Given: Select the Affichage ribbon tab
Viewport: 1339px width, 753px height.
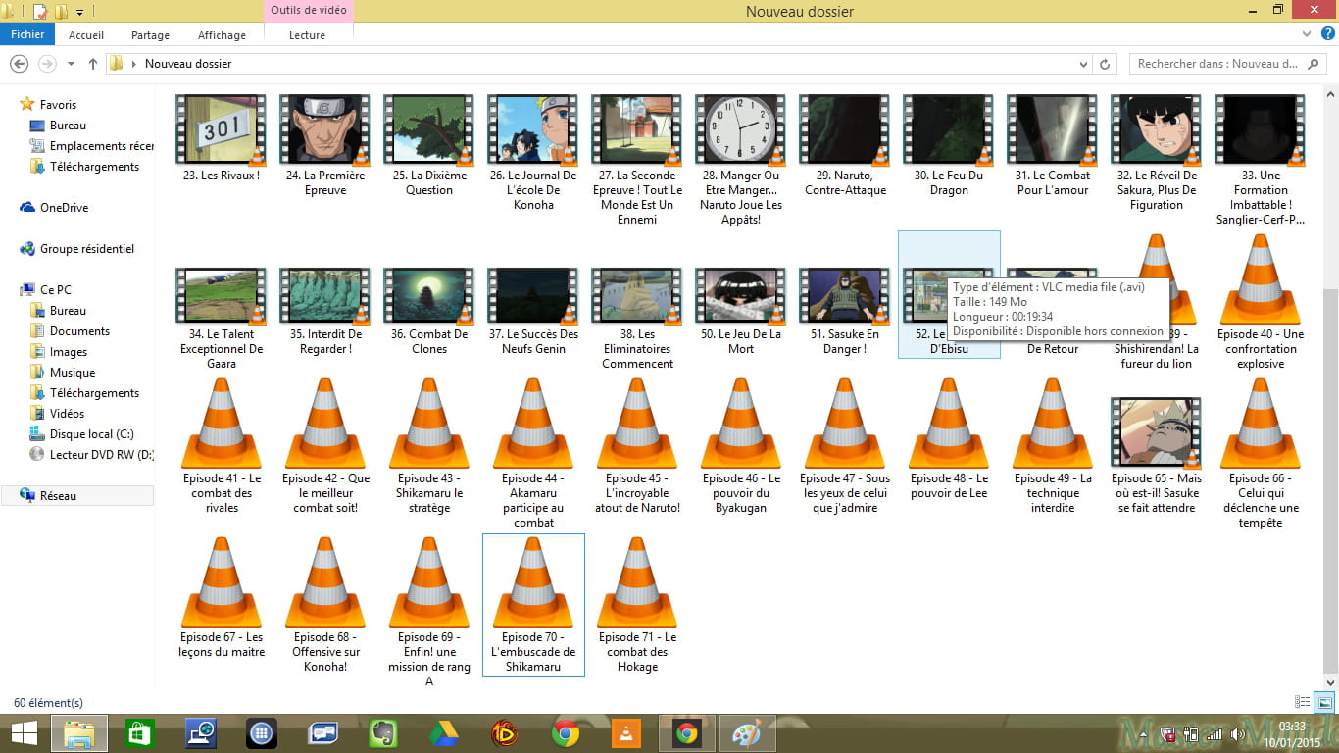Looking at the screenshot, I should click(222, 35).
